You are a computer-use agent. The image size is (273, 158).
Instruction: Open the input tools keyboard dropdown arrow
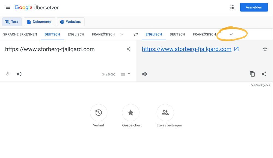tap(129, 74)
